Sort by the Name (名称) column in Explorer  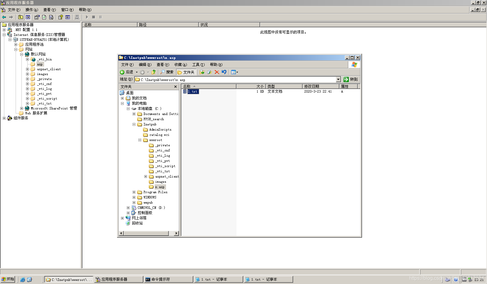coord(209,86)
